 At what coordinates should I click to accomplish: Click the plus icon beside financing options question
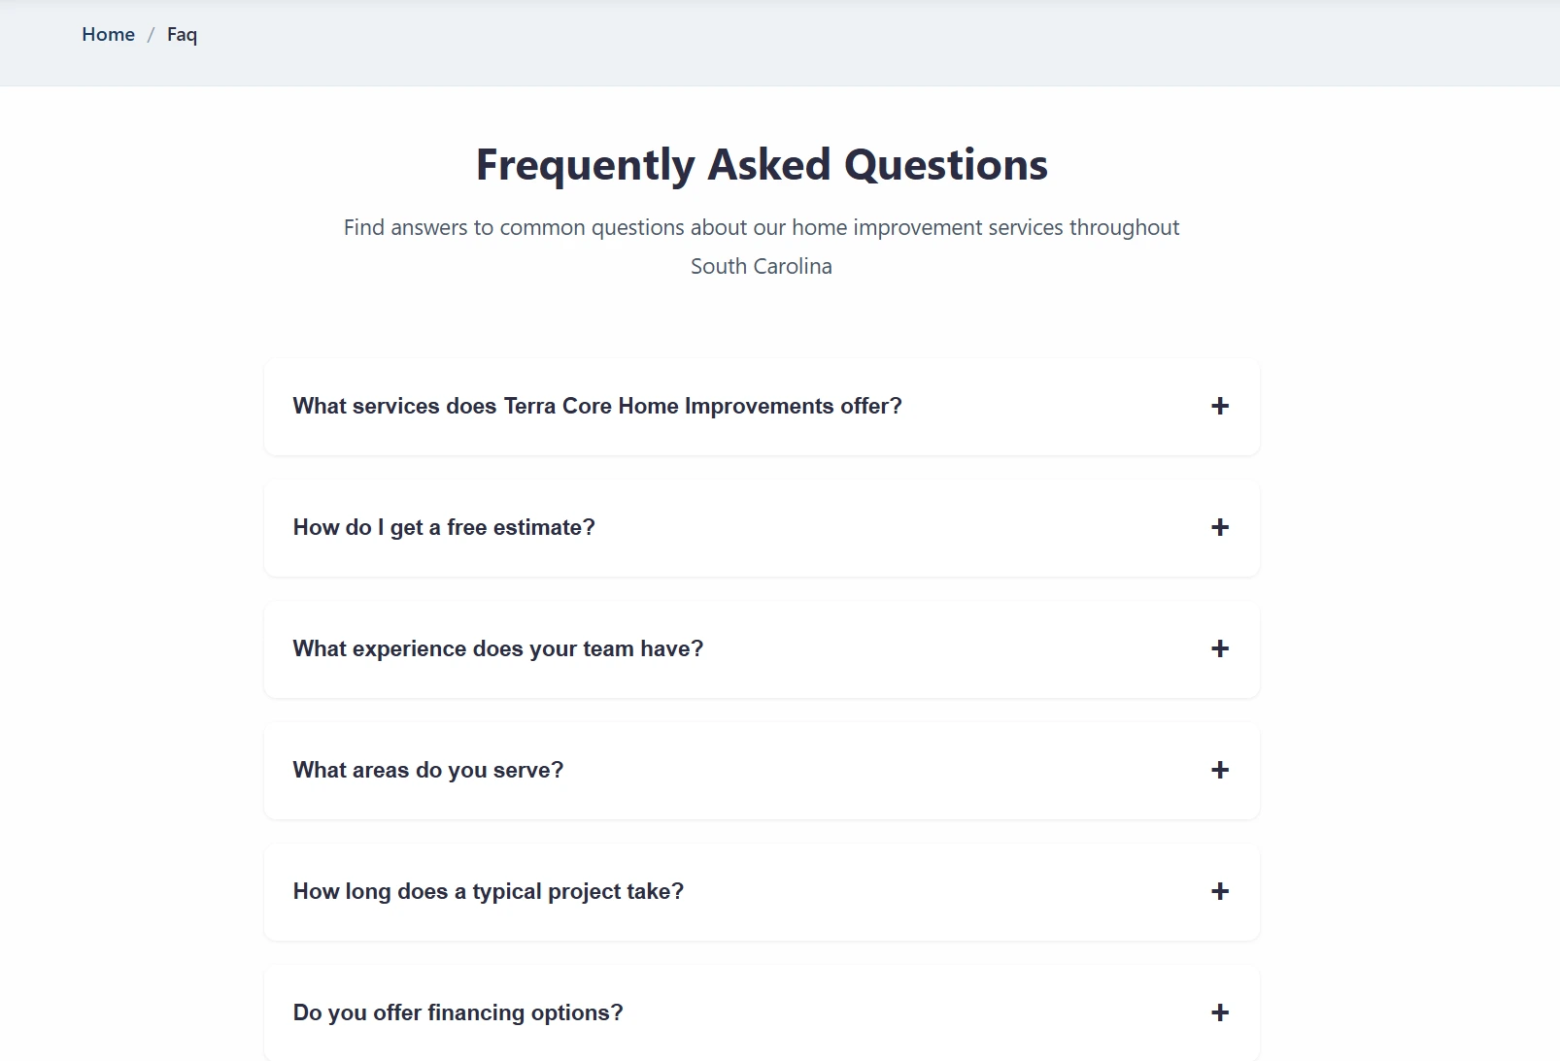point(1220,1013)
